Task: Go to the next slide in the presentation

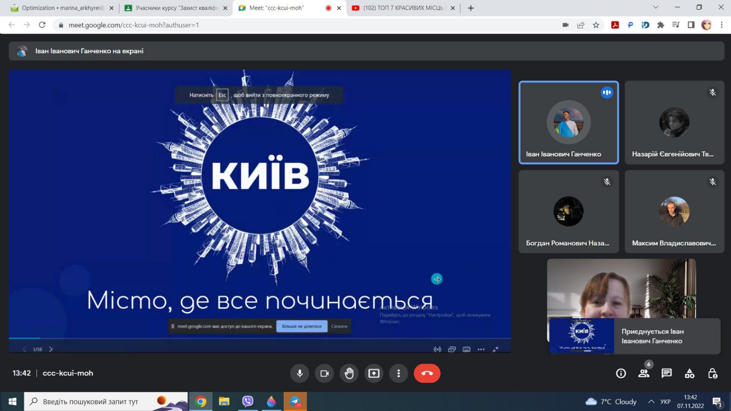Action: (51, 349)
